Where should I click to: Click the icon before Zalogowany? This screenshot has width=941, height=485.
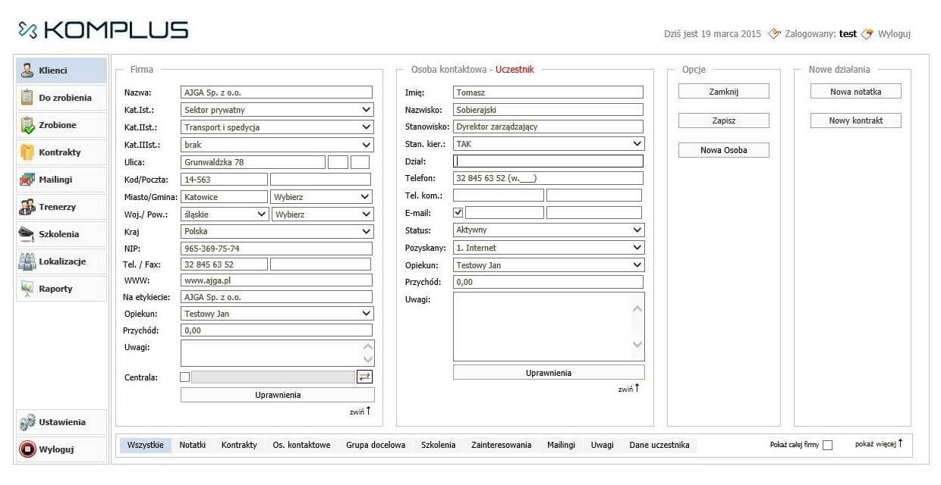click(x=774, y=33)
